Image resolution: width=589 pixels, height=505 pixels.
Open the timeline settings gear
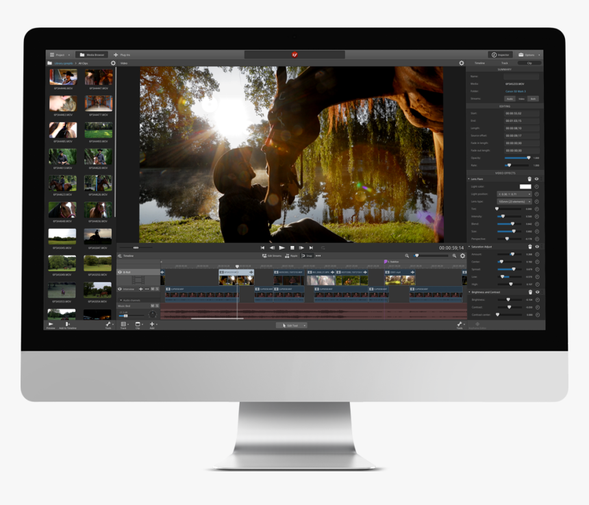click(463, 256)
